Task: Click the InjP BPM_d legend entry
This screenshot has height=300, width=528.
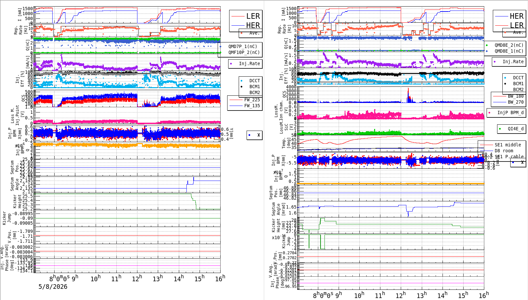Action: 510,113
